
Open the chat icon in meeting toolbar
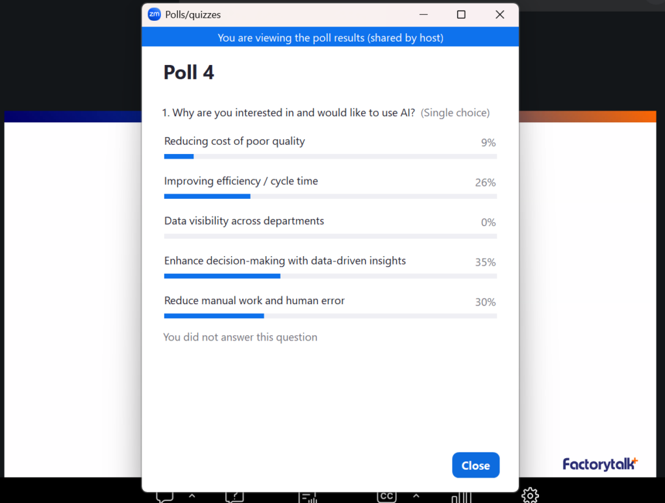coord(164,497)
